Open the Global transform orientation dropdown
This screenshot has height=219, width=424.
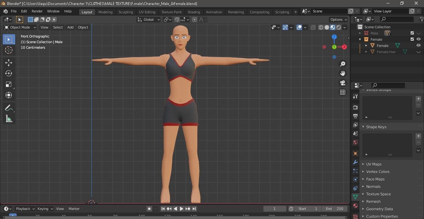coord(149,20)
